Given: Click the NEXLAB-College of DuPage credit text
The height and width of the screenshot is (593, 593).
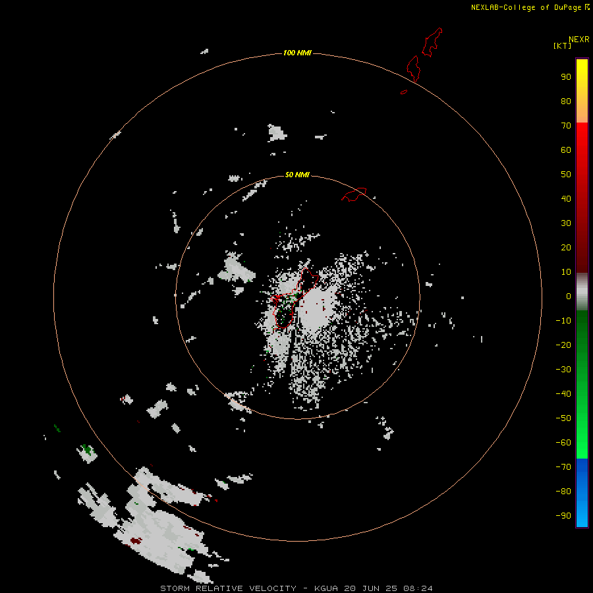Looking at the screenshot, I should pyautogui.click(x=526, y=7).
